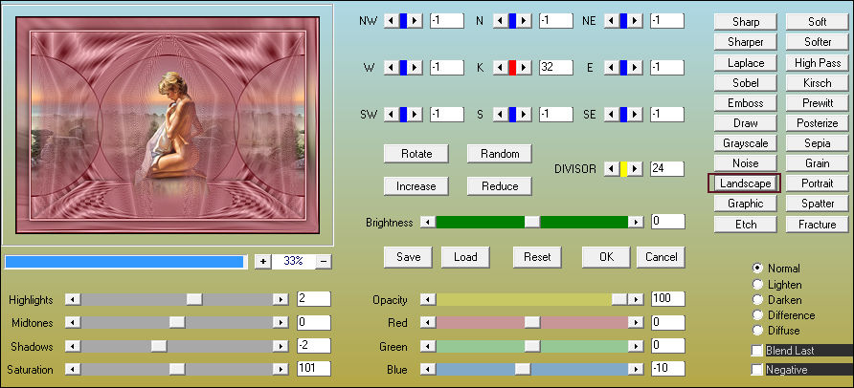Select the Lighten blend mode radio
This screenshot has width=854, height=388.
(757, 284)
